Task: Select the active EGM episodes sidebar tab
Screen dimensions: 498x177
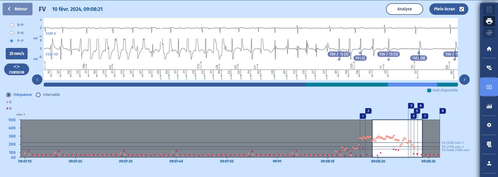Action: pos(489,87)
